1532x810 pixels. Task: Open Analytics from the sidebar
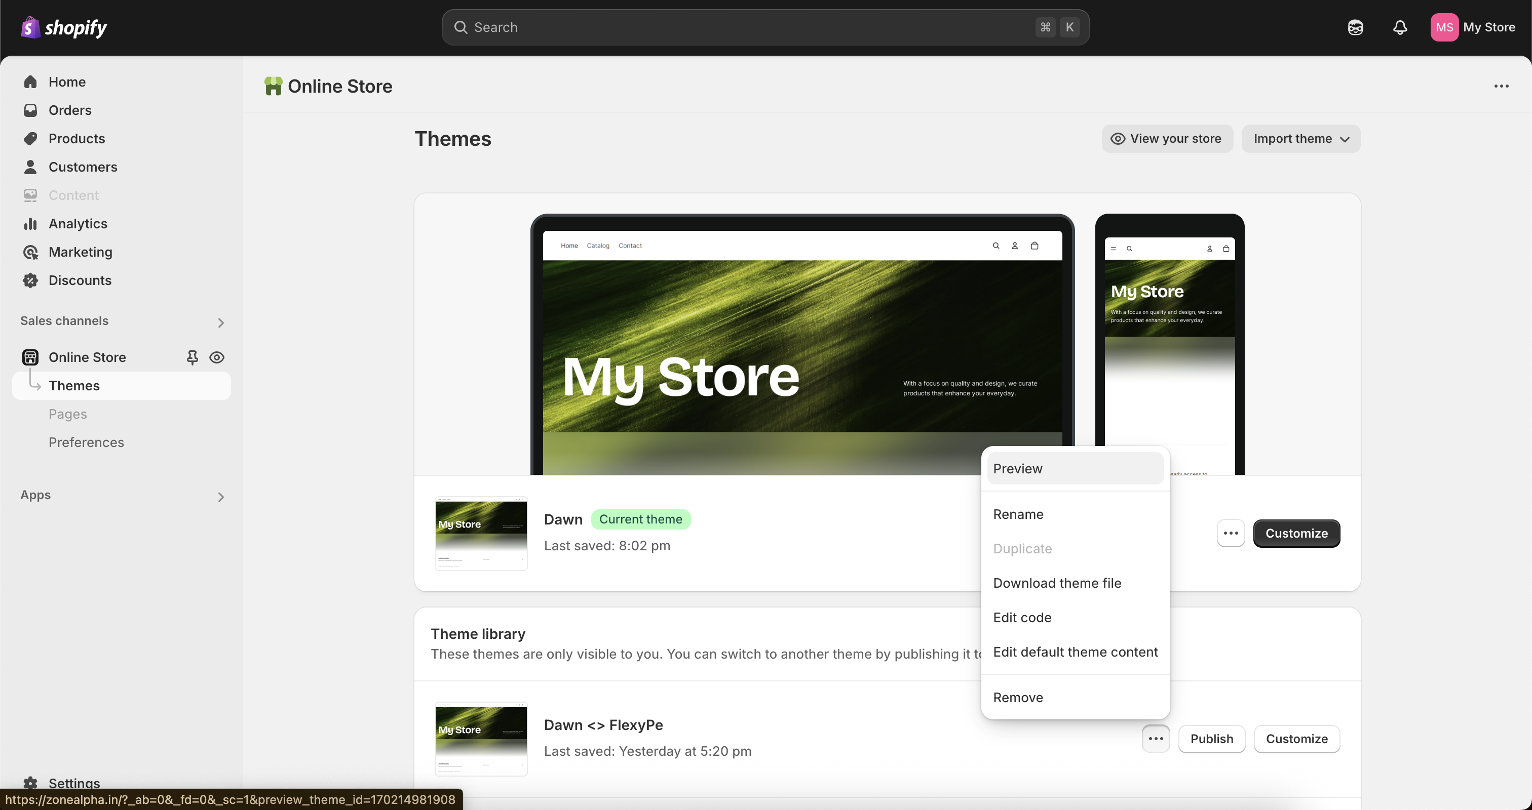[x=78, y=223]
